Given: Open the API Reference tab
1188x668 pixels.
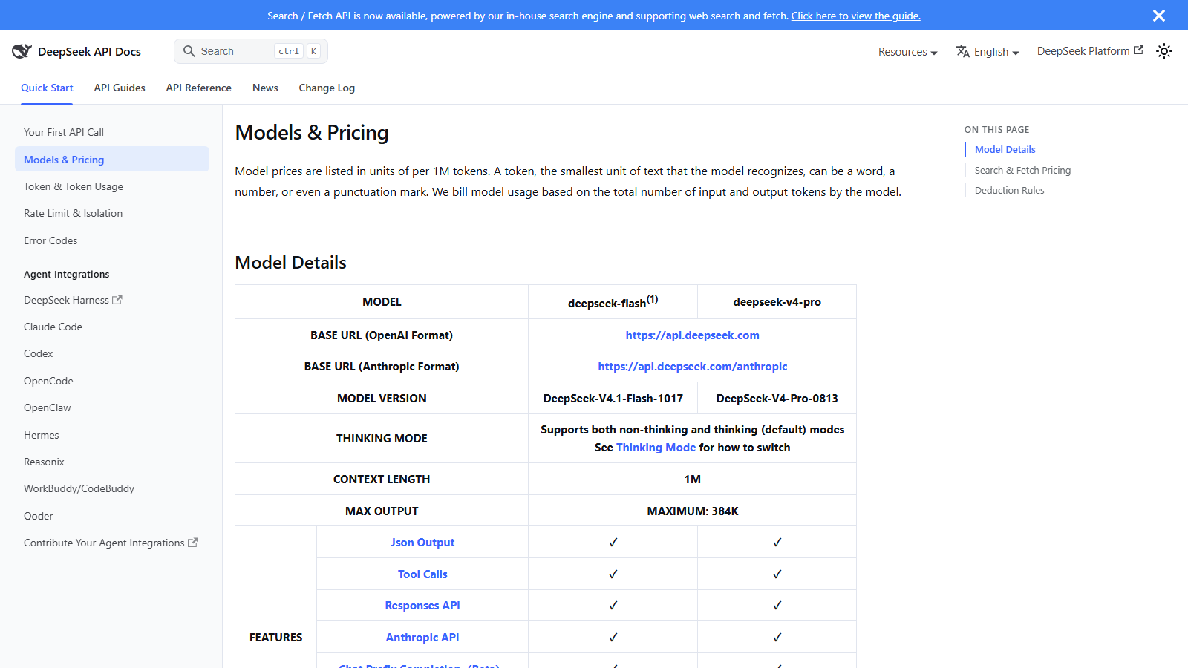Looking at the screenshot, I should pyautogui.click(x=199, y=88).
